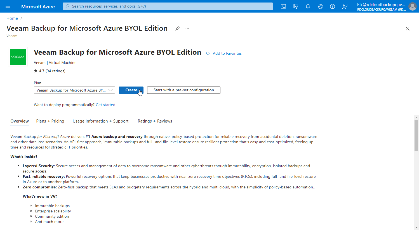Open the Ratings + Reviews tab
The image size is (419, 230).
click(x=155, y=121)
